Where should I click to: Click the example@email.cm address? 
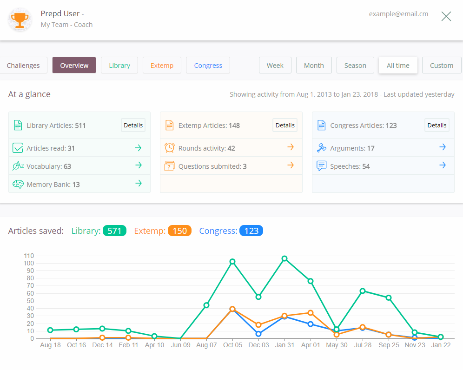(398, 14)
